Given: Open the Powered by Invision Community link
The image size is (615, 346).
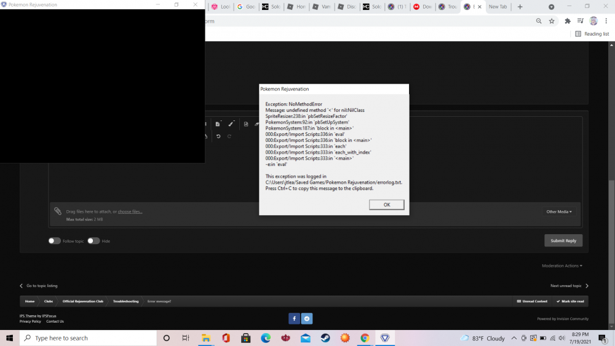Looking at the screenshot, I should (x=563, y=318).
